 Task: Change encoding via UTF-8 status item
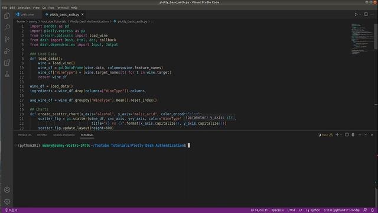click(x=291, y=210)
